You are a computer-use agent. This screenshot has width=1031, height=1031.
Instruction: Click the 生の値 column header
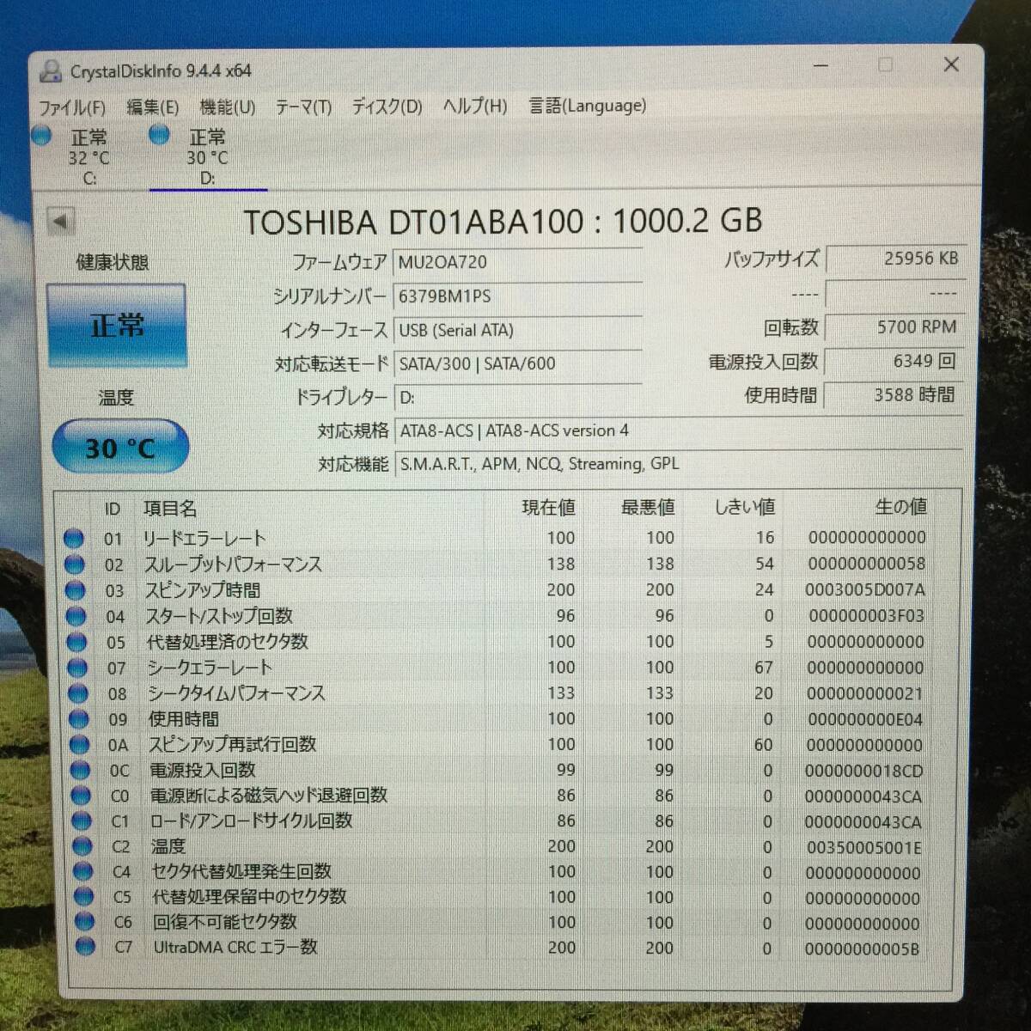900,507
